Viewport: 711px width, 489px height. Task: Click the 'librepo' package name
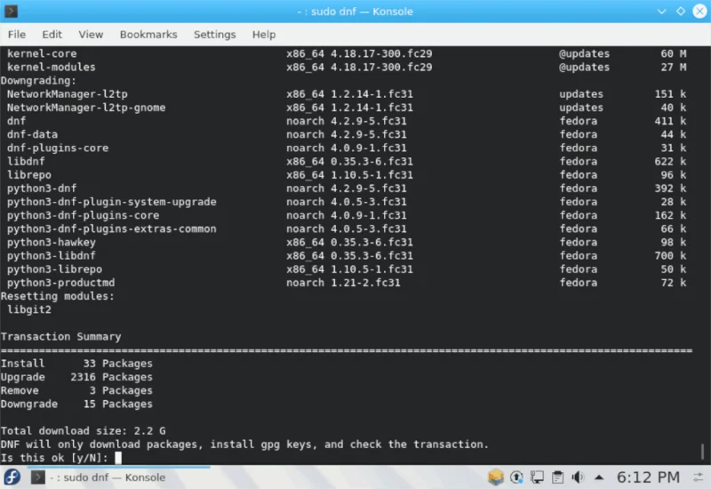pyautogui.click(x=29, y=175)
